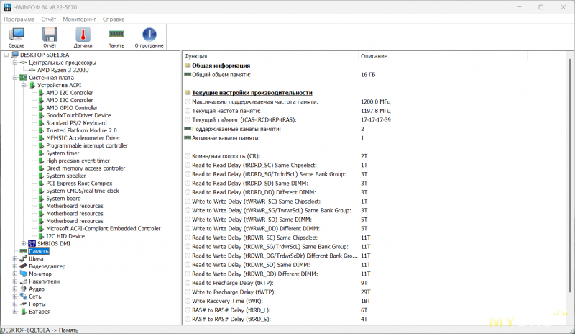Click the clock icon beside Текущая частота памяти
The image size is (575, 334).
pyautogui.click(x=188, y=111)
